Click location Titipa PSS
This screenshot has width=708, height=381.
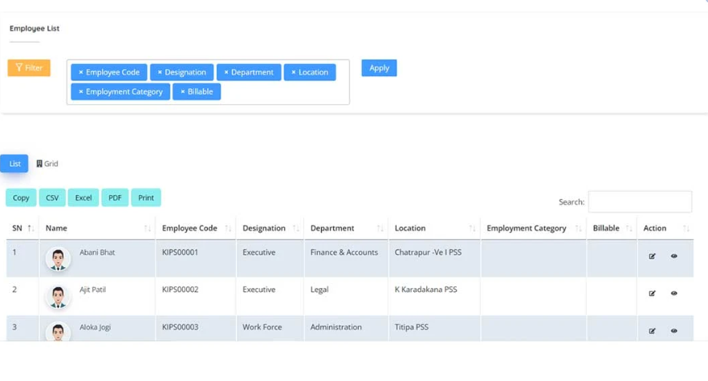tap(411, 327)
